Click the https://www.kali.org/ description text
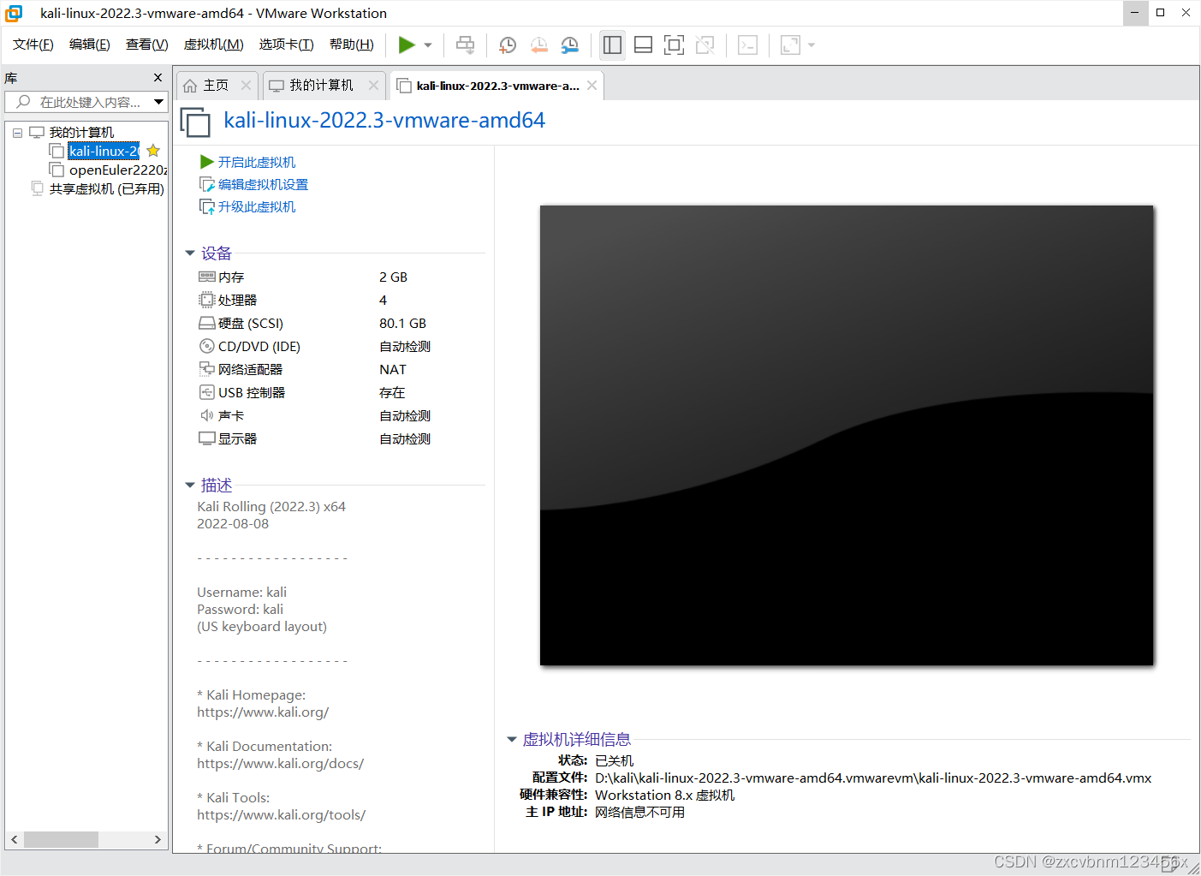Viewport: 1201px width, 876px height. [263, 712]
